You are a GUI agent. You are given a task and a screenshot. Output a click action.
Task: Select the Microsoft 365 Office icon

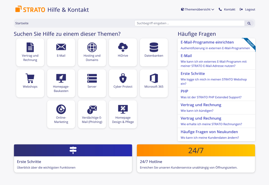[x=154, y=79]
